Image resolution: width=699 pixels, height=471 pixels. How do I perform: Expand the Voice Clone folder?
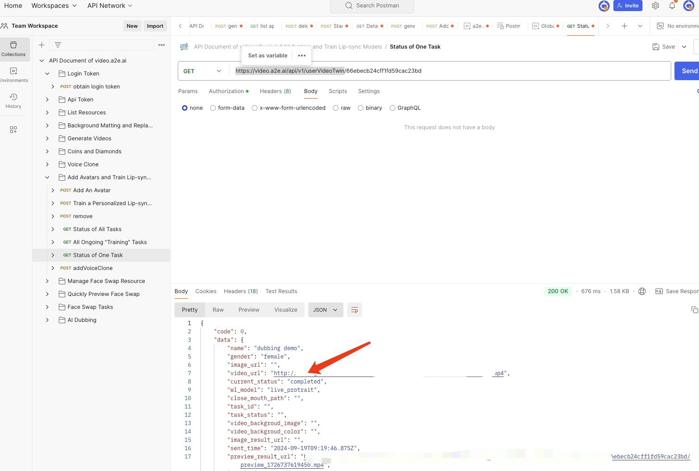tap(47, 164)
